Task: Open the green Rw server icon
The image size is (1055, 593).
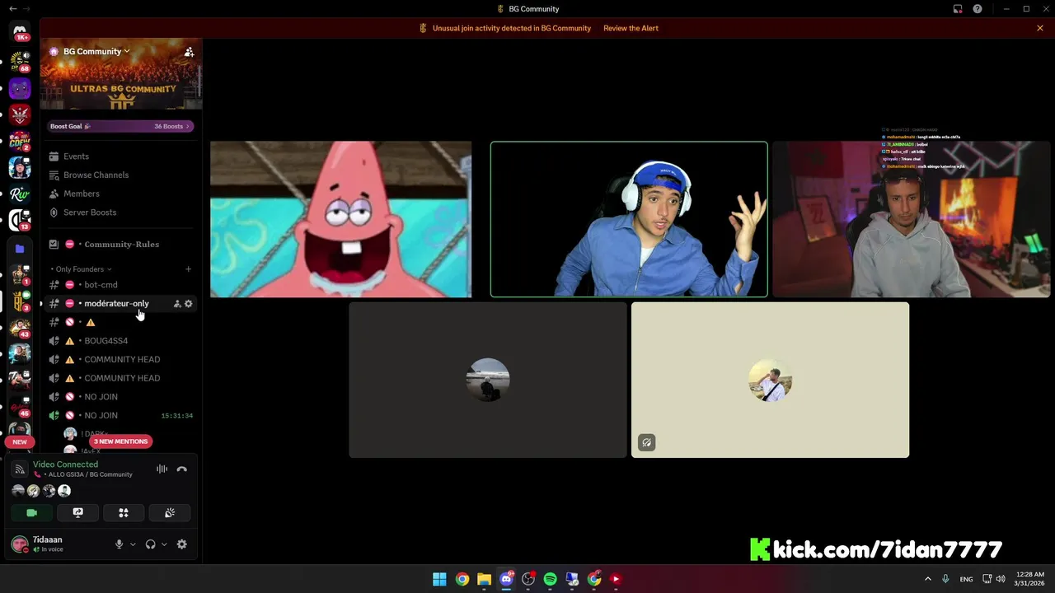Action: pos(20,194)
